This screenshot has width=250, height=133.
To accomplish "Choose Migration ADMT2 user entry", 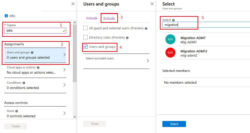I will [206, 53].
